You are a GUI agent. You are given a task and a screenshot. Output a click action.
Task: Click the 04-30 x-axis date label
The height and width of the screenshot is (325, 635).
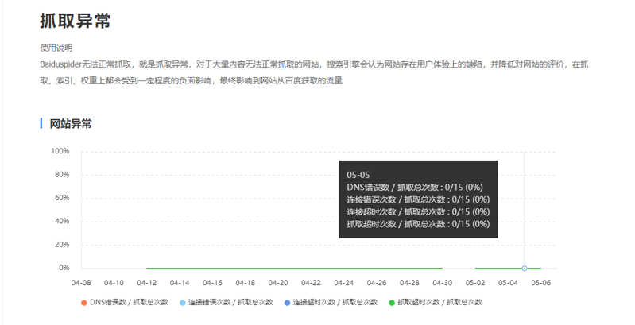pos(442,283)
